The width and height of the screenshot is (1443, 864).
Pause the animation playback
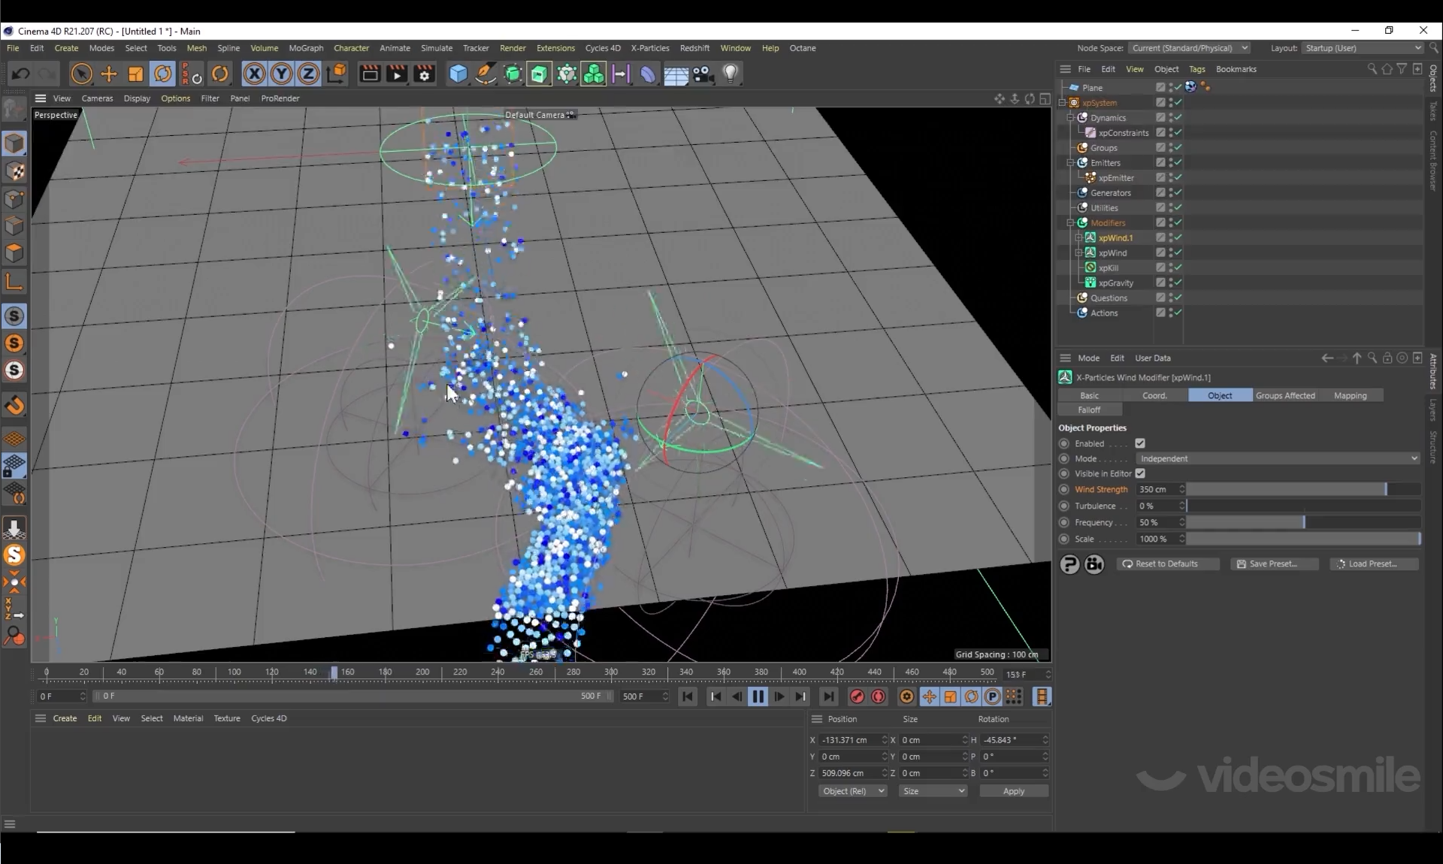tap(758, 696)
